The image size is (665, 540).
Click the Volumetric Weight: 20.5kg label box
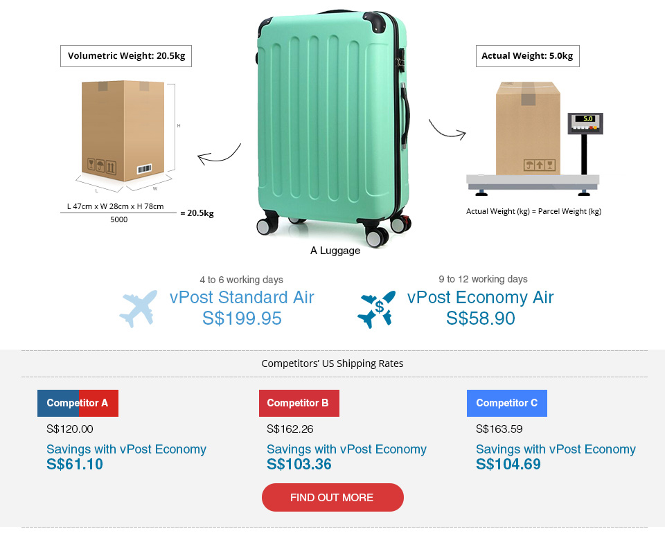click(126, 56)
